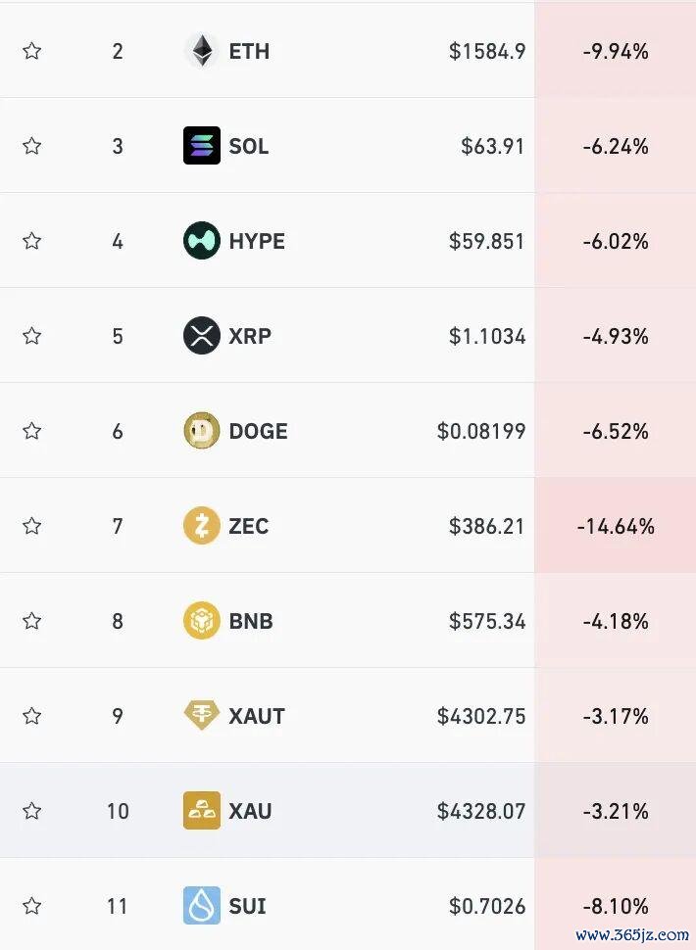Viewport: 696px width, 950px height.
Task: Star the ZEC row as favorite
Action: point(31,525)
